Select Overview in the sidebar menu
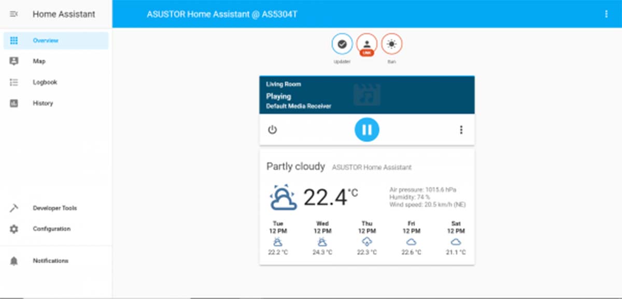The width and height of the screenshot is (622, 299). (x=46, y=40)
